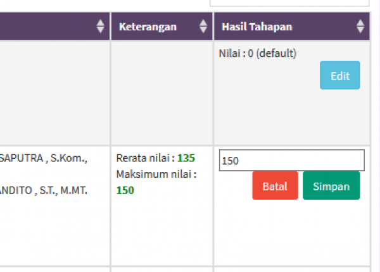Viewport: 380px width, 272px height.
Task: Click sort arrows in Hasil Tahapan header
Action: tap(360, 26)
